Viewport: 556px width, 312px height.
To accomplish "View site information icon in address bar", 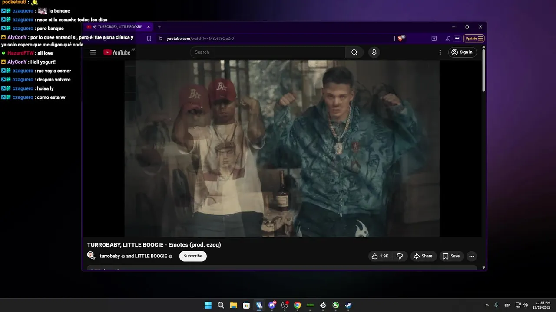I will click(160, 39).
